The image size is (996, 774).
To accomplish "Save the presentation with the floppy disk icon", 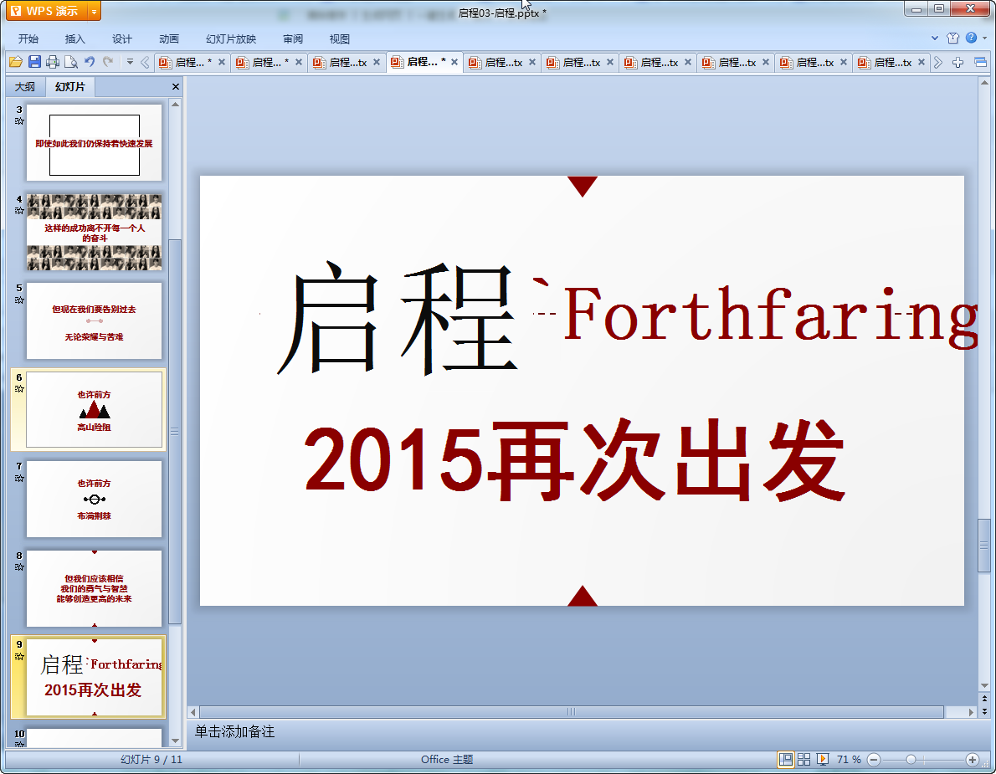I will pos(34,62).
